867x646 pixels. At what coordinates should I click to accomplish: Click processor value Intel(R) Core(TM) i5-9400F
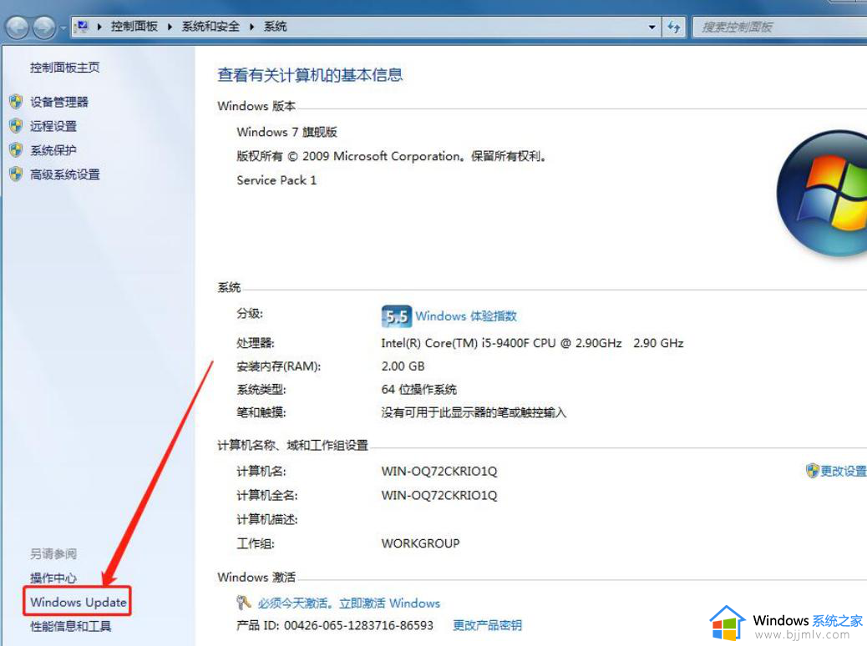tap(532, 343)
